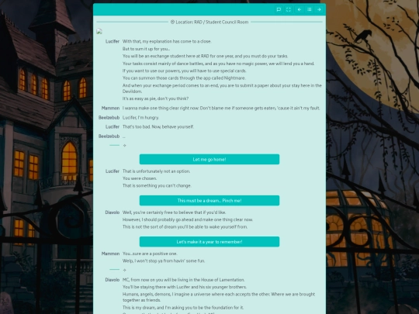Click line about Lucifer and his six younger brothers
This screenshot has width=419, height=314.
click(185, 287)
